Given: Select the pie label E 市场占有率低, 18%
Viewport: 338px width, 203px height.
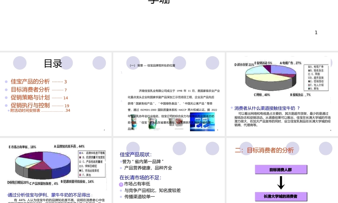Looking at the screenshot, I should point(22,147).
